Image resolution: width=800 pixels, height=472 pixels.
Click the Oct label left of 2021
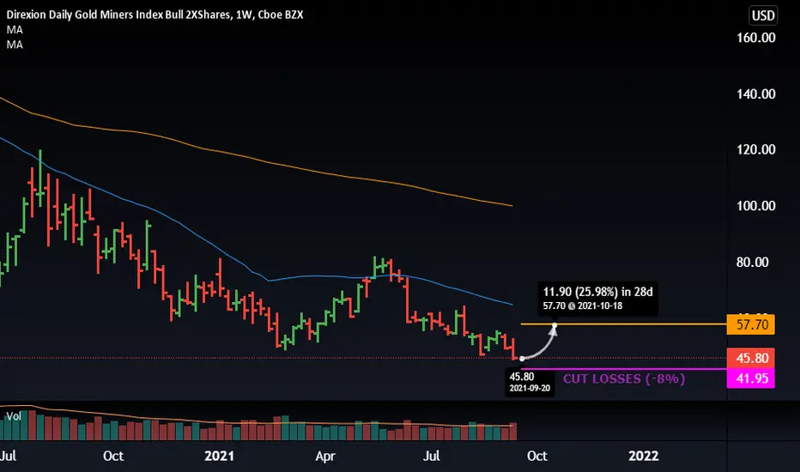coord(113,456)
